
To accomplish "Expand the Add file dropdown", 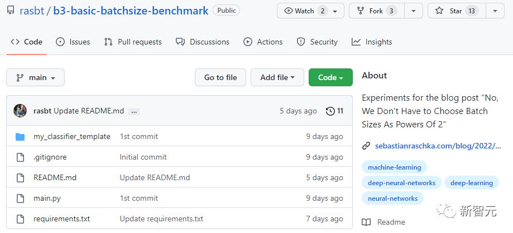I will (x=277, y=77).
